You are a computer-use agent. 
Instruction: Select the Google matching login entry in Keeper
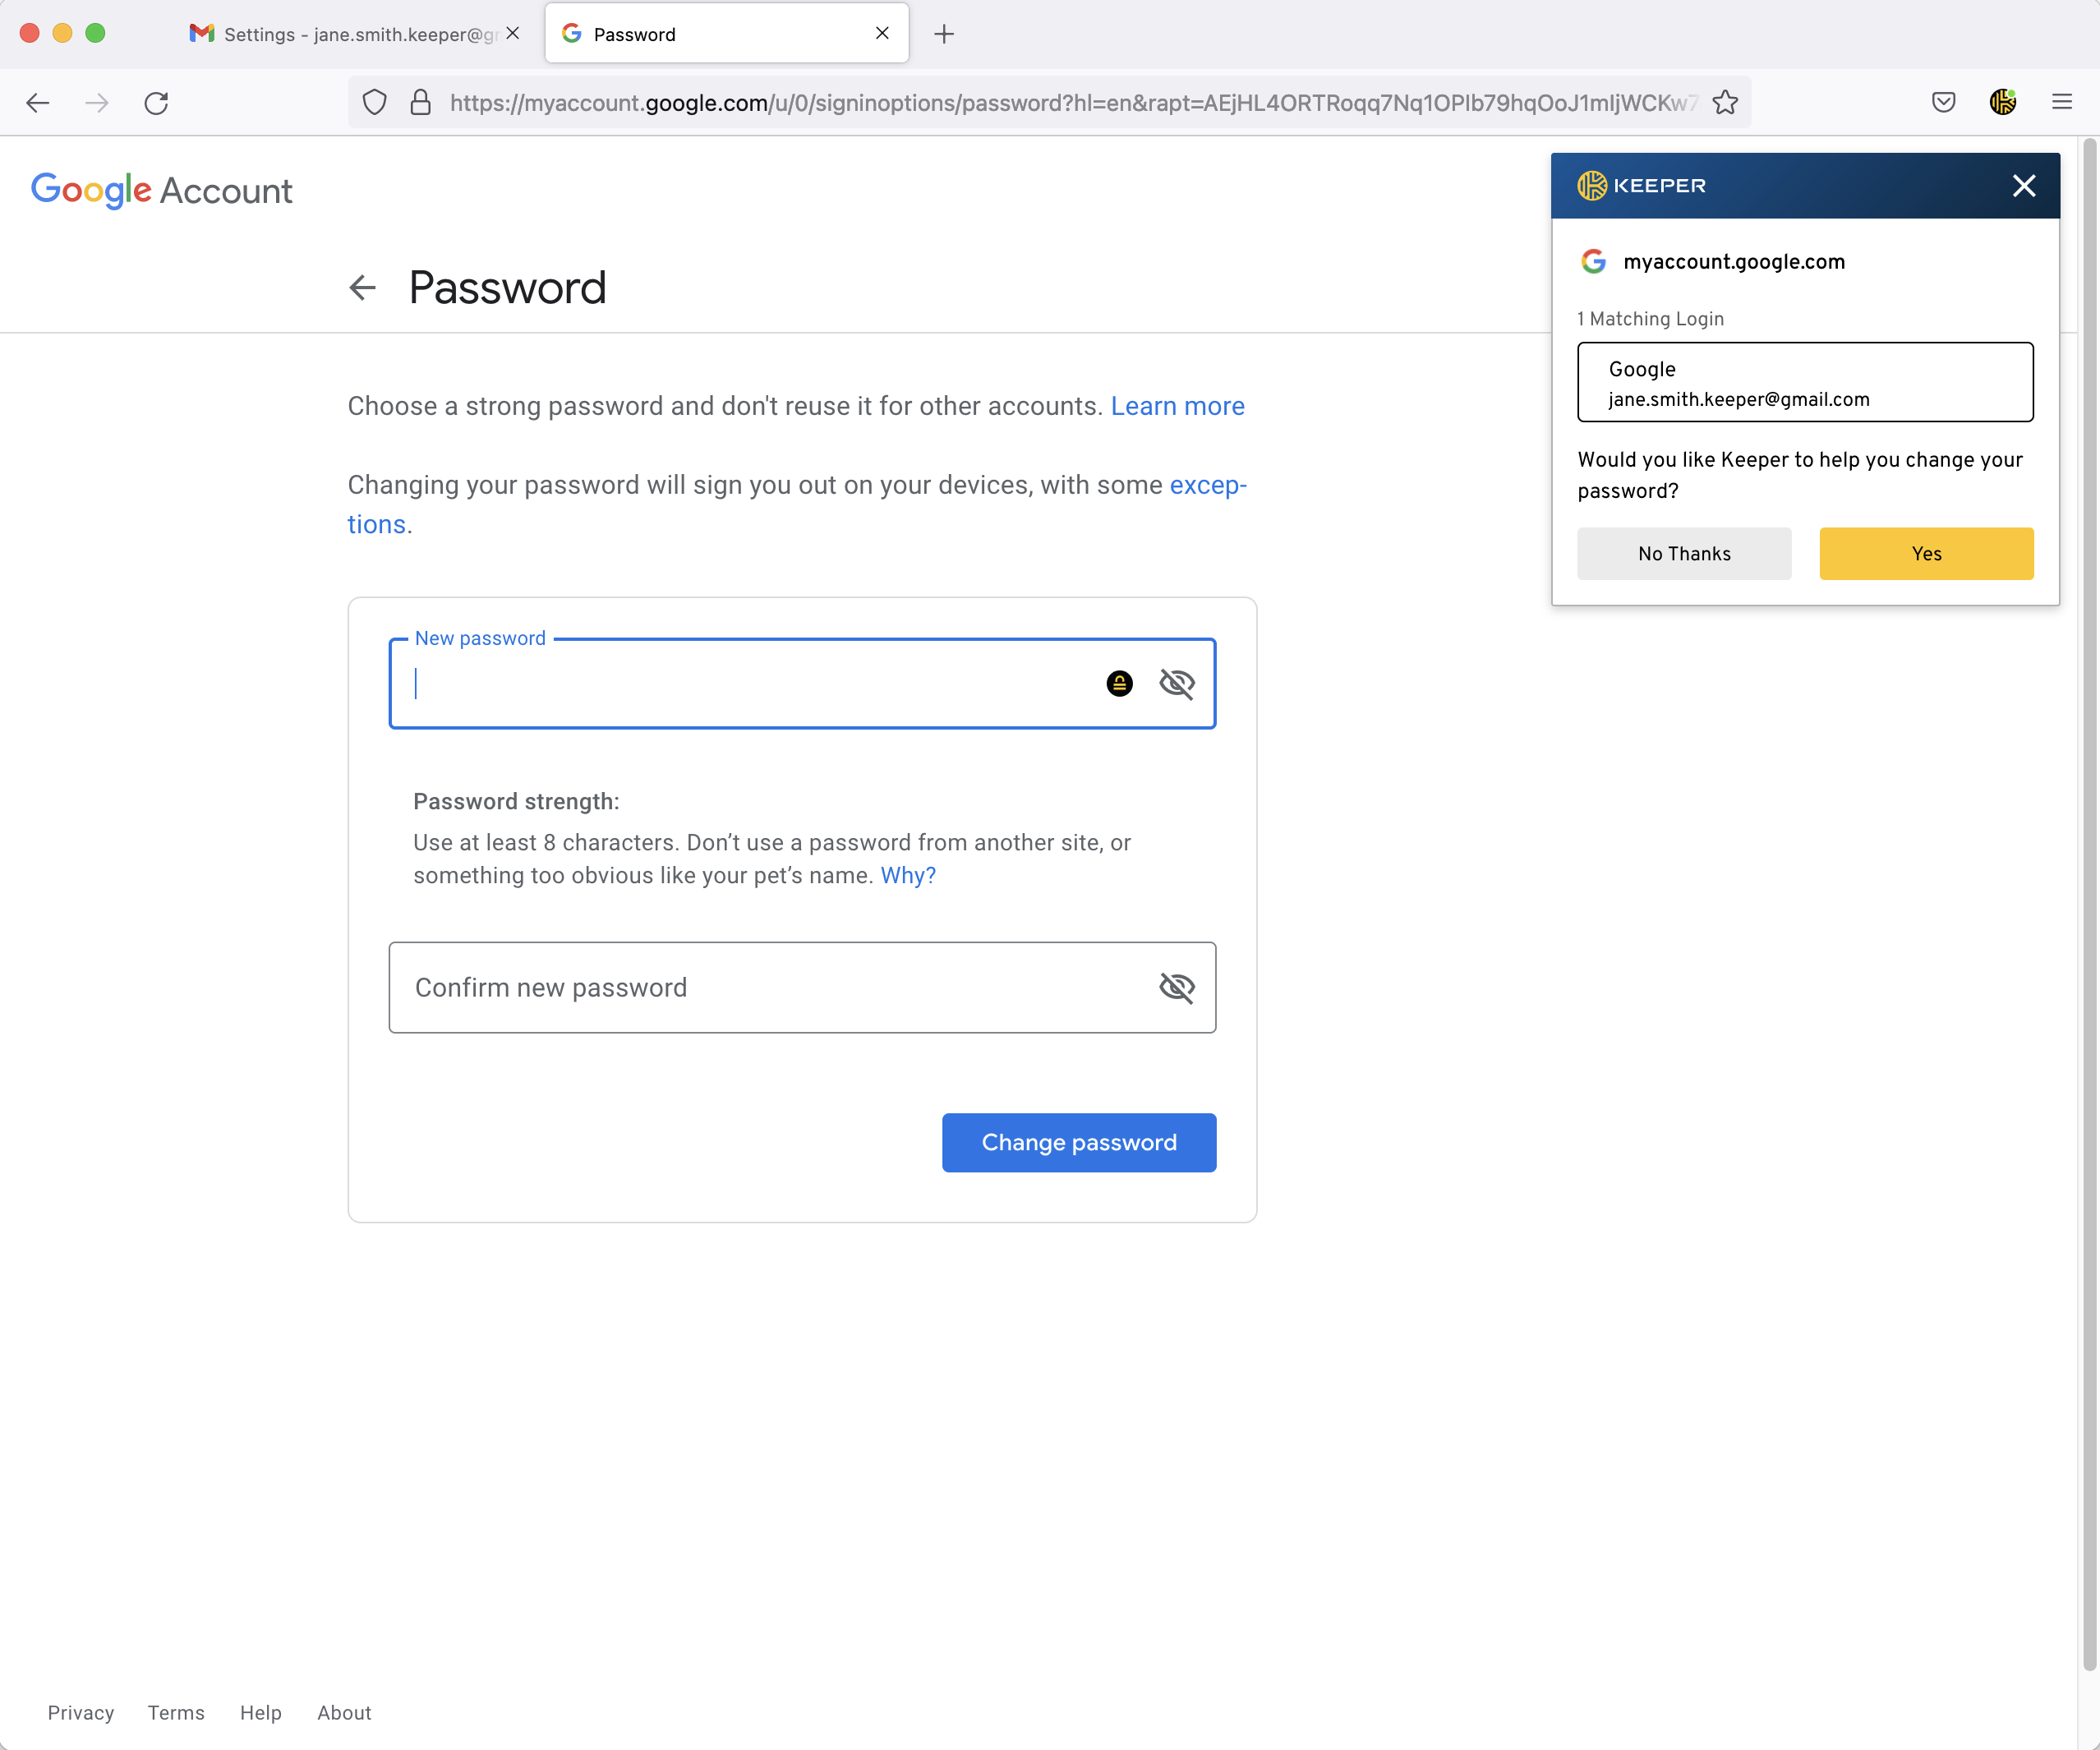[x=1805, y=382]
